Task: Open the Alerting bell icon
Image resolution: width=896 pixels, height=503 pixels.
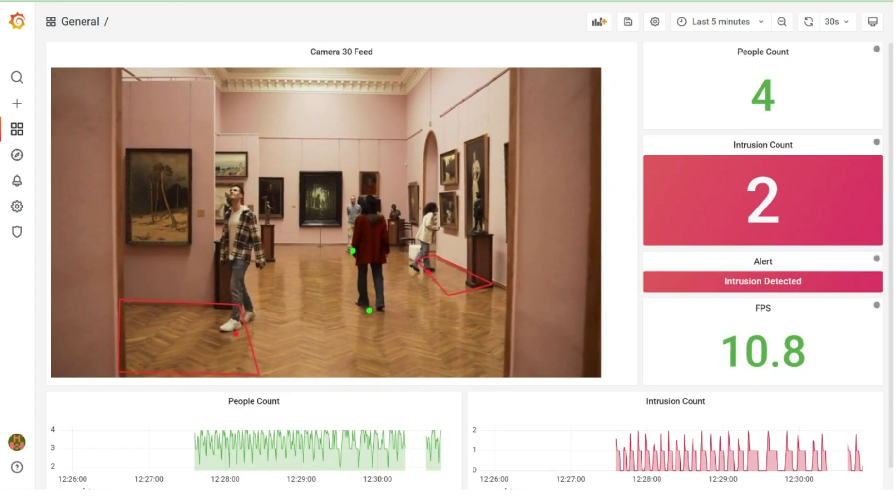Action: click(17, 181)
